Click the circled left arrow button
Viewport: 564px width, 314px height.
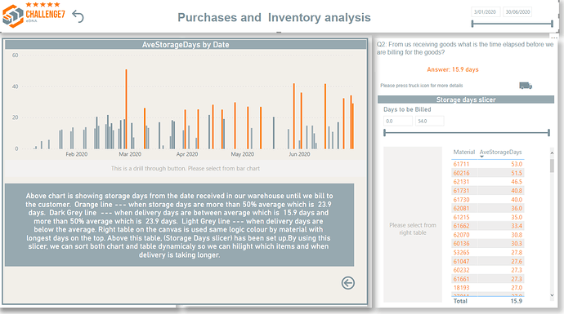click(x=348, y=283)
